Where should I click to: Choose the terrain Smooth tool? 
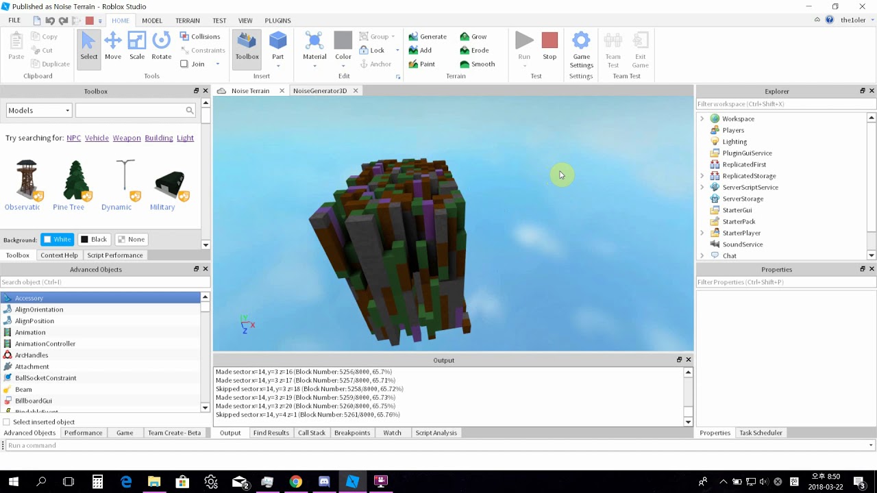click(x=478, y=64)
